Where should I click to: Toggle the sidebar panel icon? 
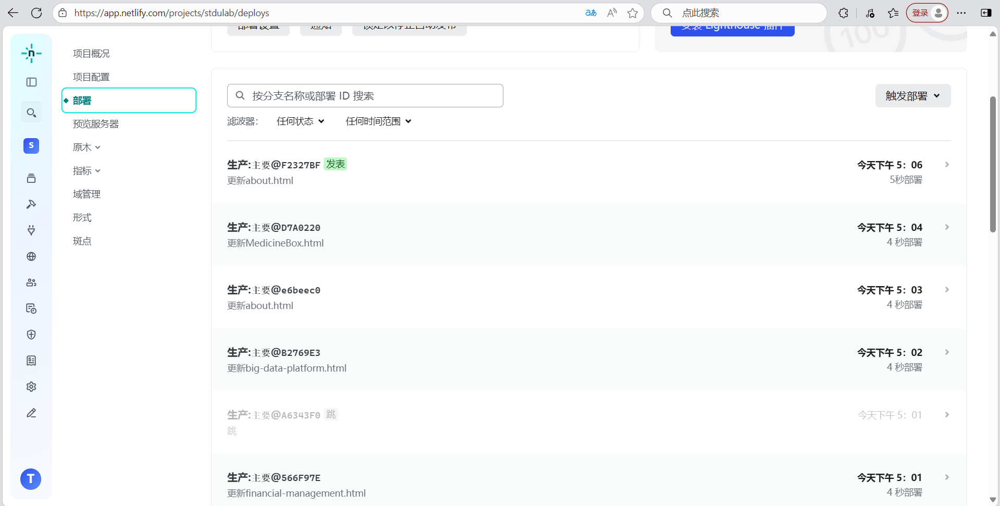(31, 82)
